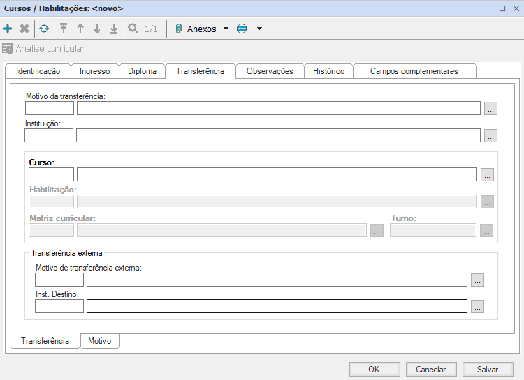Image resolution: width=524 pixels, height=380 pixels.
Task: Browse lookup for Inst. Destino field
Action: pyautogui.click(x=477, y=306)
